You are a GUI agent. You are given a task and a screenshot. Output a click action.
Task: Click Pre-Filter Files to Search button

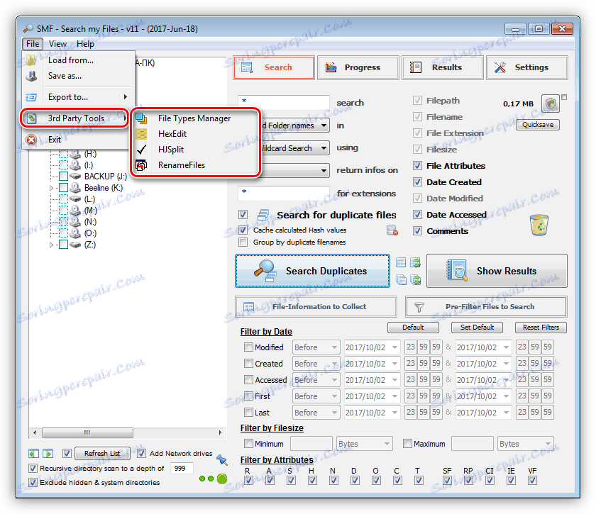click(486, 306)
